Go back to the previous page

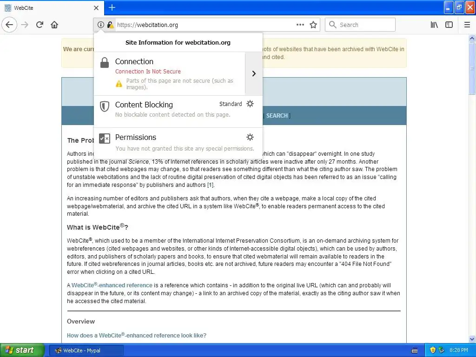9,25
